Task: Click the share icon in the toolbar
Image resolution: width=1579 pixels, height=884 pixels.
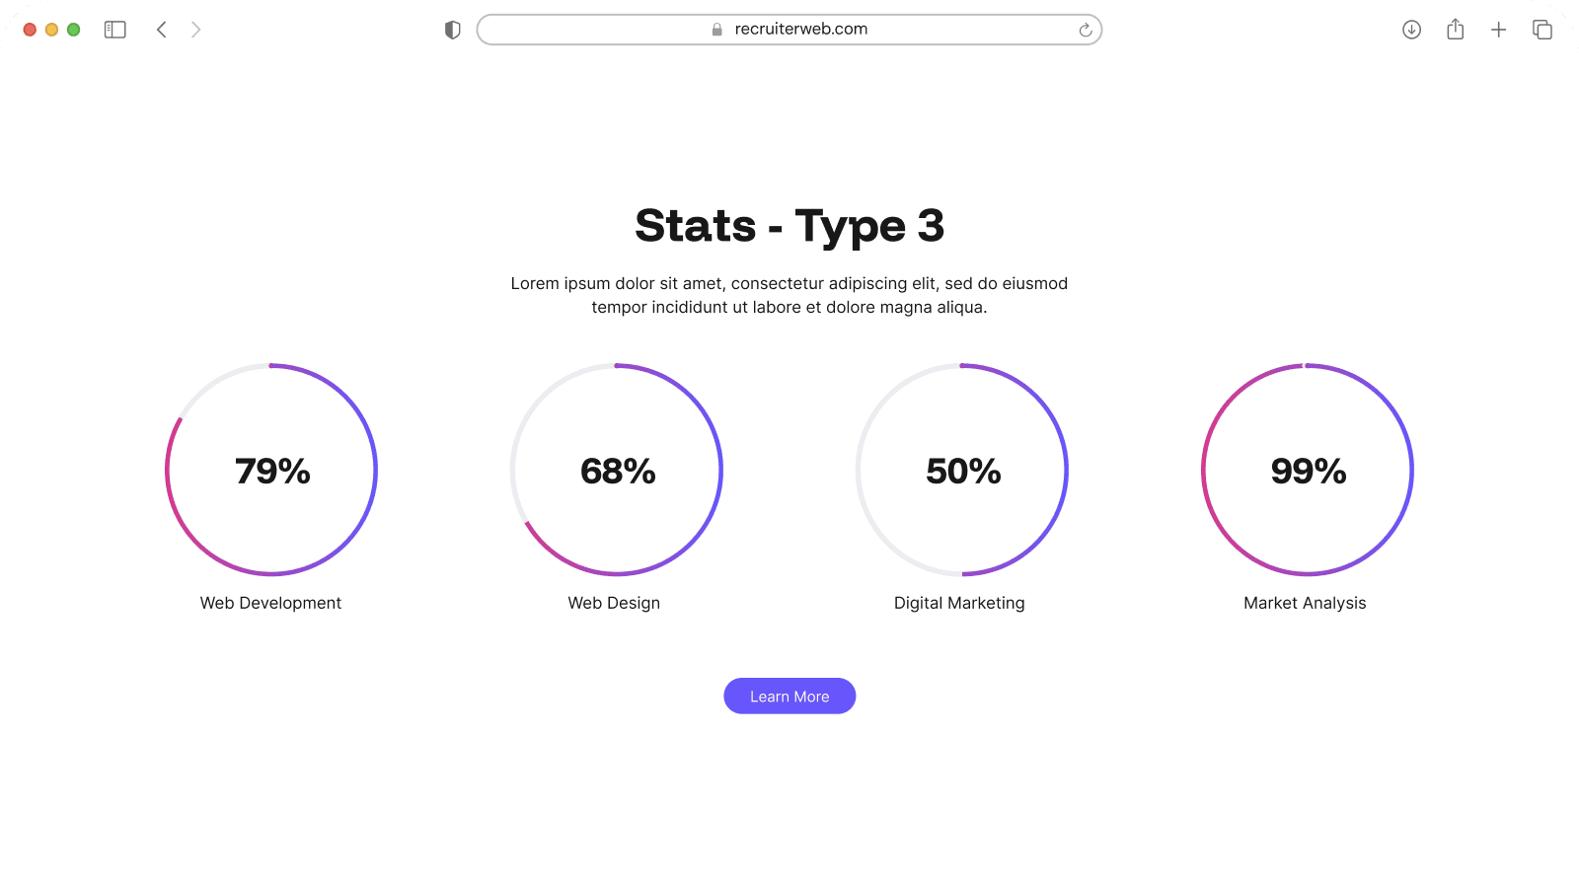Action: 1455,29
